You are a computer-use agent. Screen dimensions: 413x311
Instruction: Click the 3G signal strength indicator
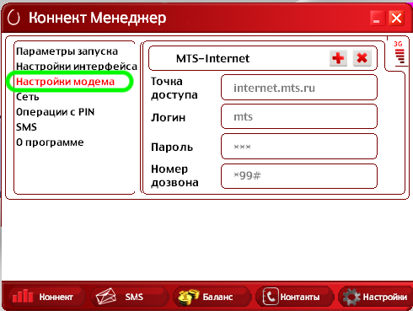pos(399,52)
